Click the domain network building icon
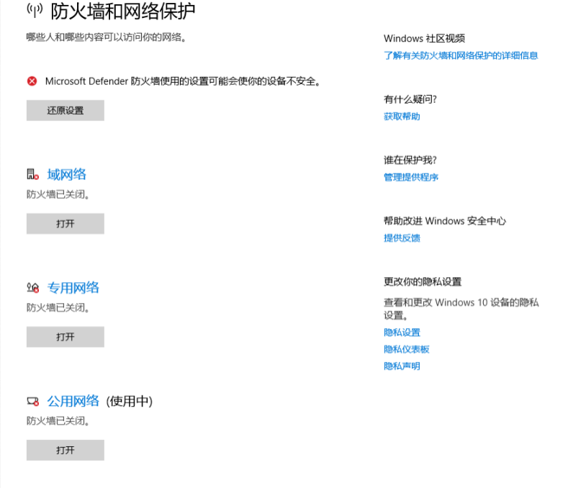The width and height of the screenshot is (563, 488). pyautogui.click(x=32, y=174)
